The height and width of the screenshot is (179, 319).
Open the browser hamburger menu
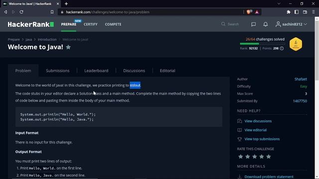pyautogui.click(x=314, y=12)
